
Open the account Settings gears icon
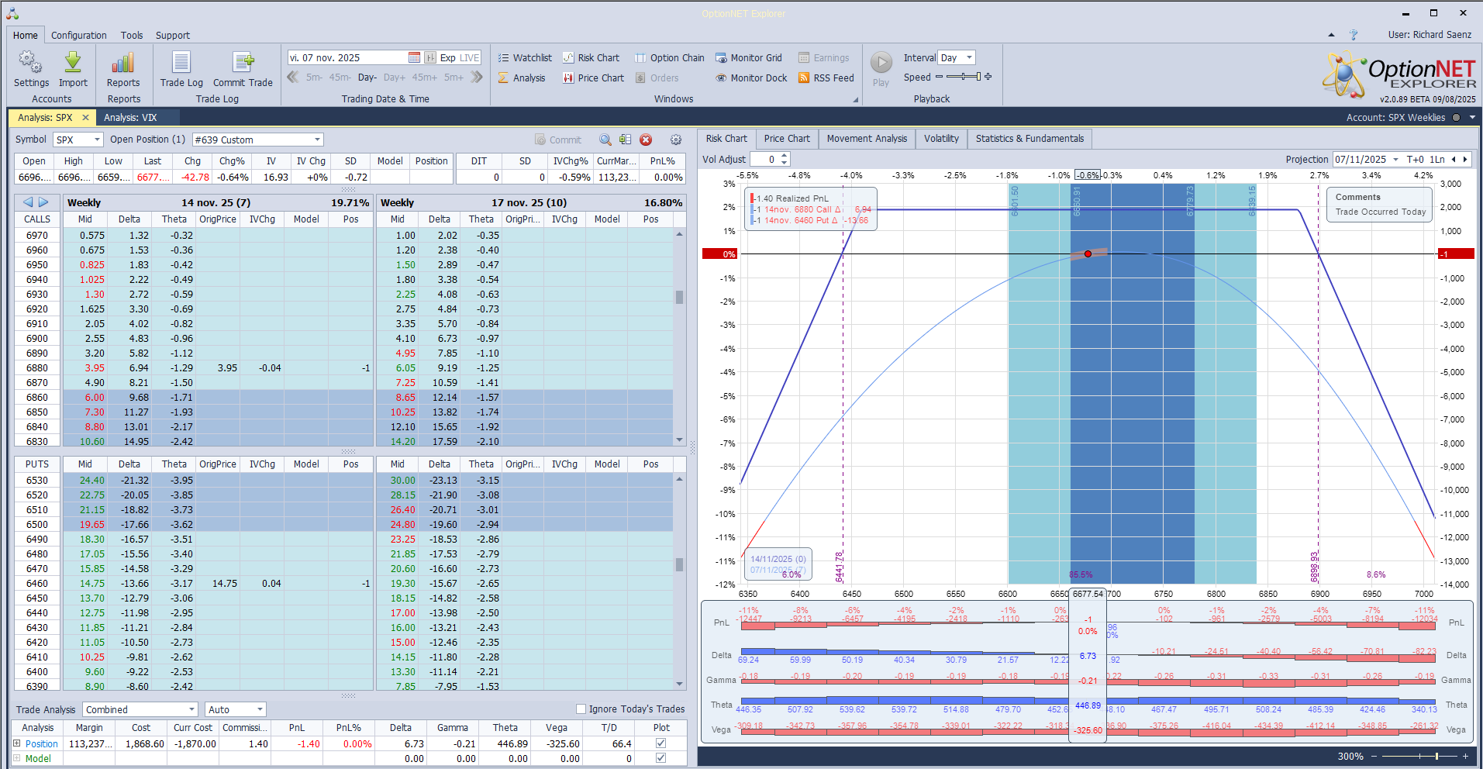[x=31, y=62]
